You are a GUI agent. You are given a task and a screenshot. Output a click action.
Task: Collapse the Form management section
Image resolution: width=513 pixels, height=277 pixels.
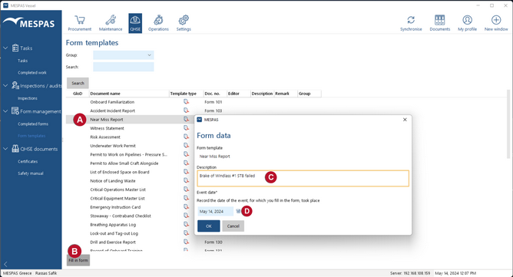(x=5, y=111)
